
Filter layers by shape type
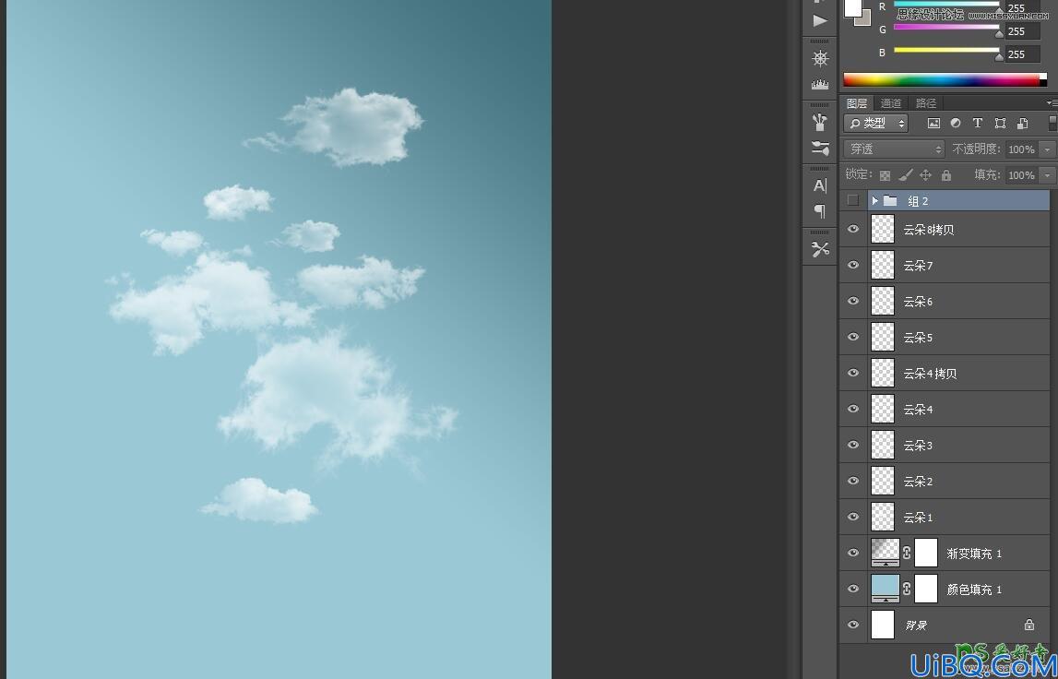1000,123
